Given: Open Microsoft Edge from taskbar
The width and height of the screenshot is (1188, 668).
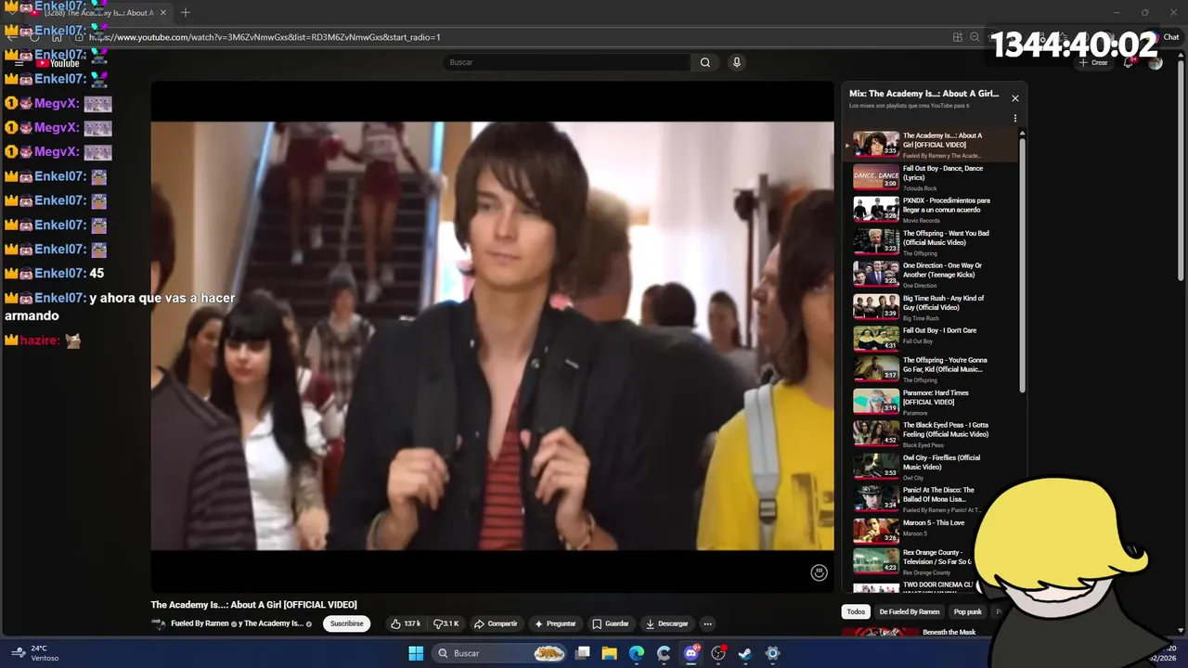Looking at the screenshot, I should point(637,653).
